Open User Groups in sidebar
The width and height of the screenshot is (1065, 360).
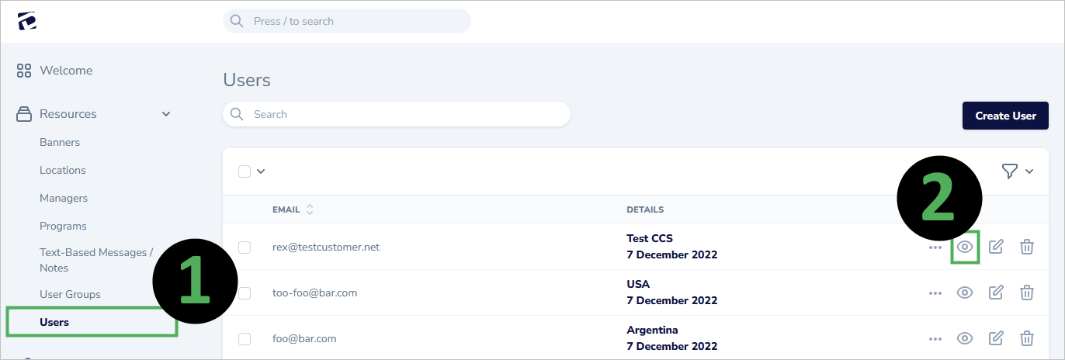pyautogui.click(x=70, y=294)
